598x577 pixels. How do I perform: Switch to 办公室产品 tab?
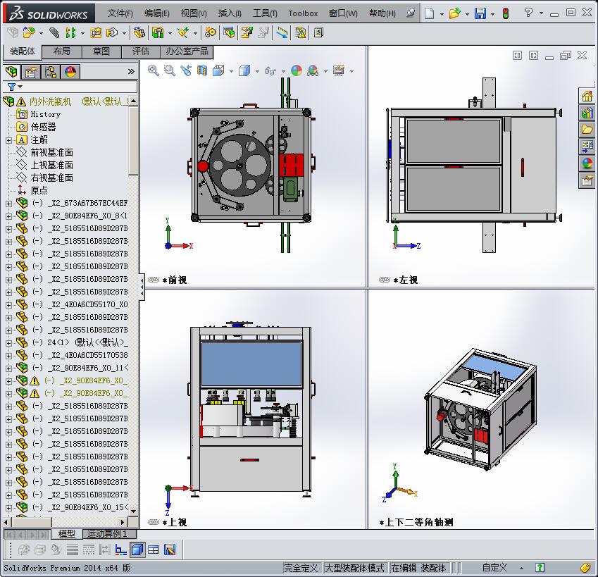187,51
